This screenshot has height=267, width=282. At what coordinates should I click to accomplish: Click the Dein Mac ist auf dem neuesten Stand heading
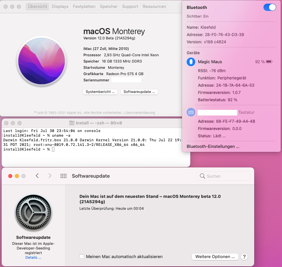pyautogui.click(x=150, y=199)
